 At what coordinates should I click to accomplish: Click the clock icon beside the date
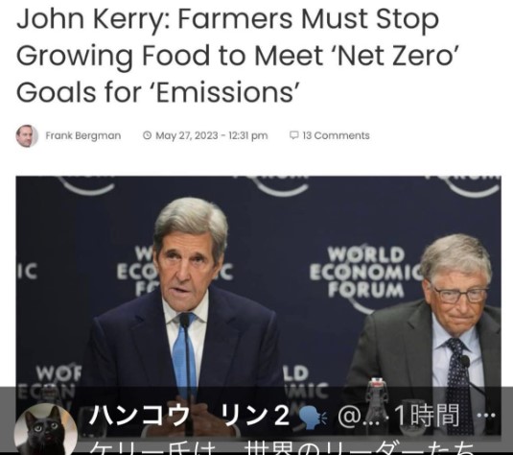coord(148,135)
